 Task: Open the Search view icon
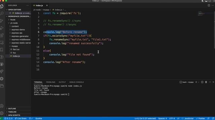[2, 13]
